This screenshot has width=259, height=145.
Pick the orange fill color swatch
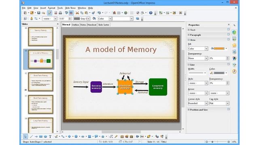219,48
